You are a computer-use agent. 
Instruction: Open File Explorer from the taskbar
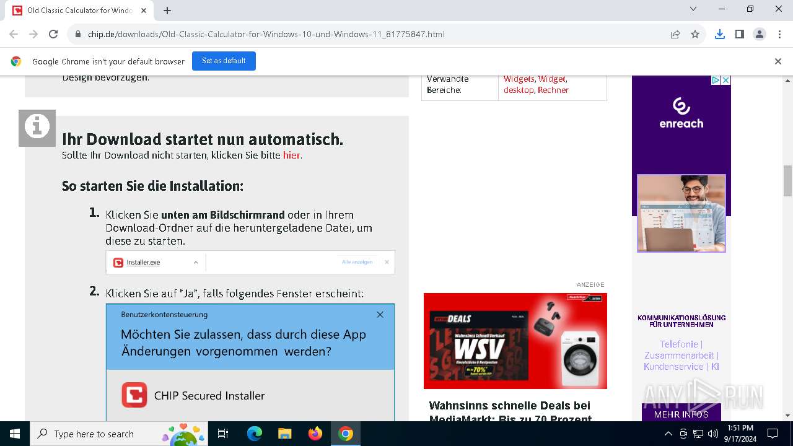coord(284,434)
